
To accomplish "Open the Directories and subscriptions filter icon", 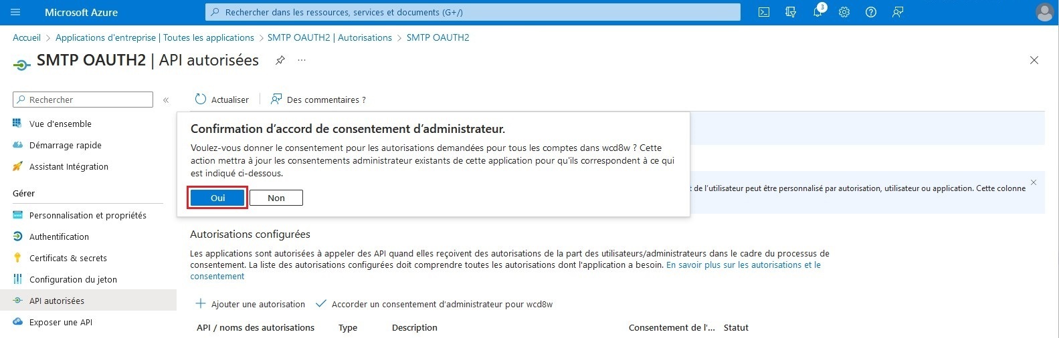I will click(791, 12).
